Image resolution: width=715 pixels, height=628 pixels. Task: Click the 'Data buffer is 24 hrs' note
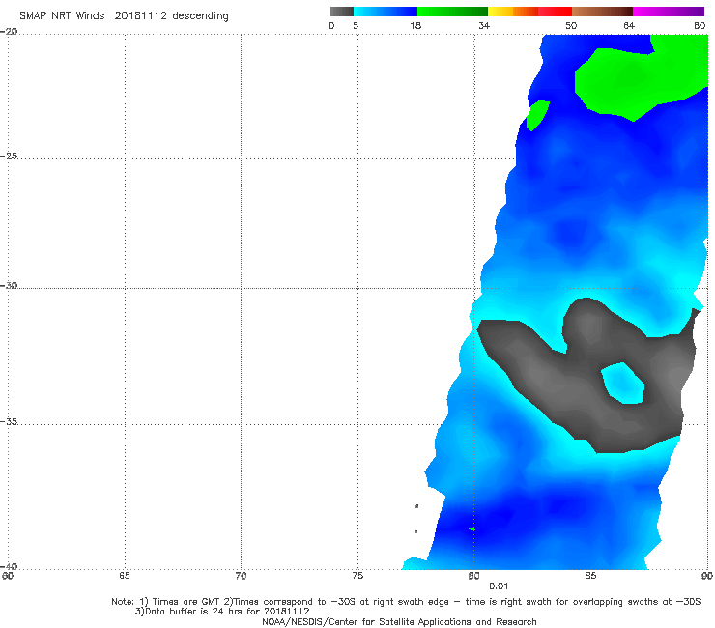222,612
